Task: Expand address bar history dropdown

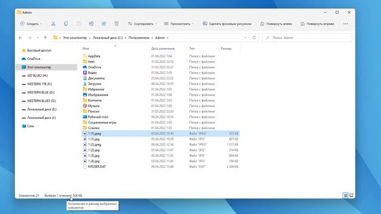Action: [x=245, y=38]
